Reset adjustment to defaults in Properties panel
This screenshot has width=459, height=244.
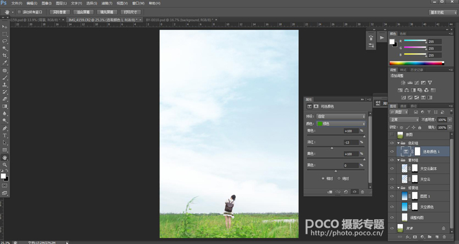[x=346, y=192]
